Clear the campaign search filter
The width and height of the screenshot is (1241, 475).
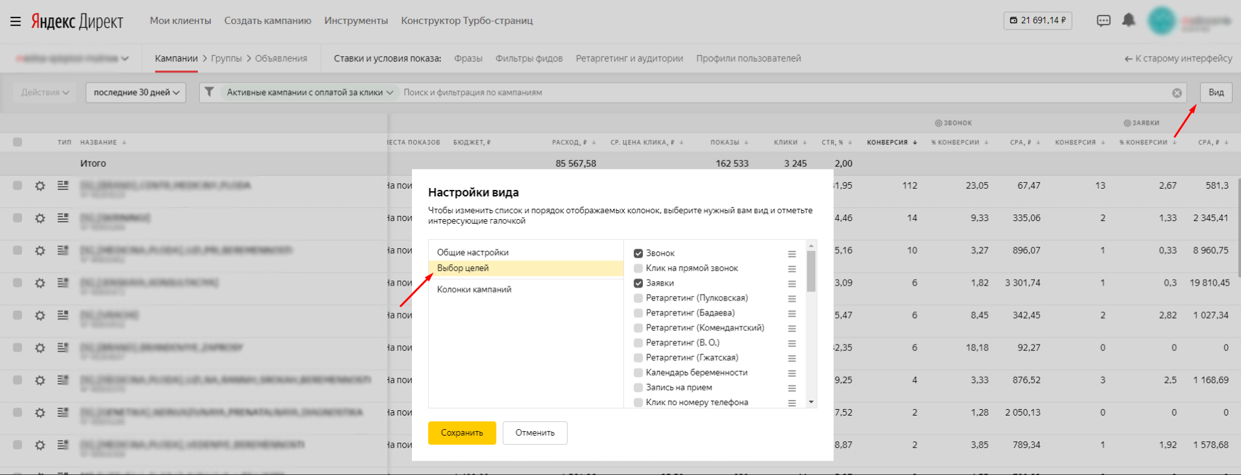[1177, 93]
